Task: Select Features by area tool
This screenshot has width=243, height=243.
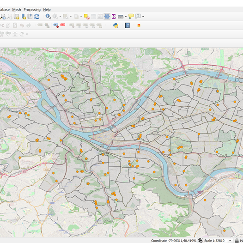Action: [66, 17]
